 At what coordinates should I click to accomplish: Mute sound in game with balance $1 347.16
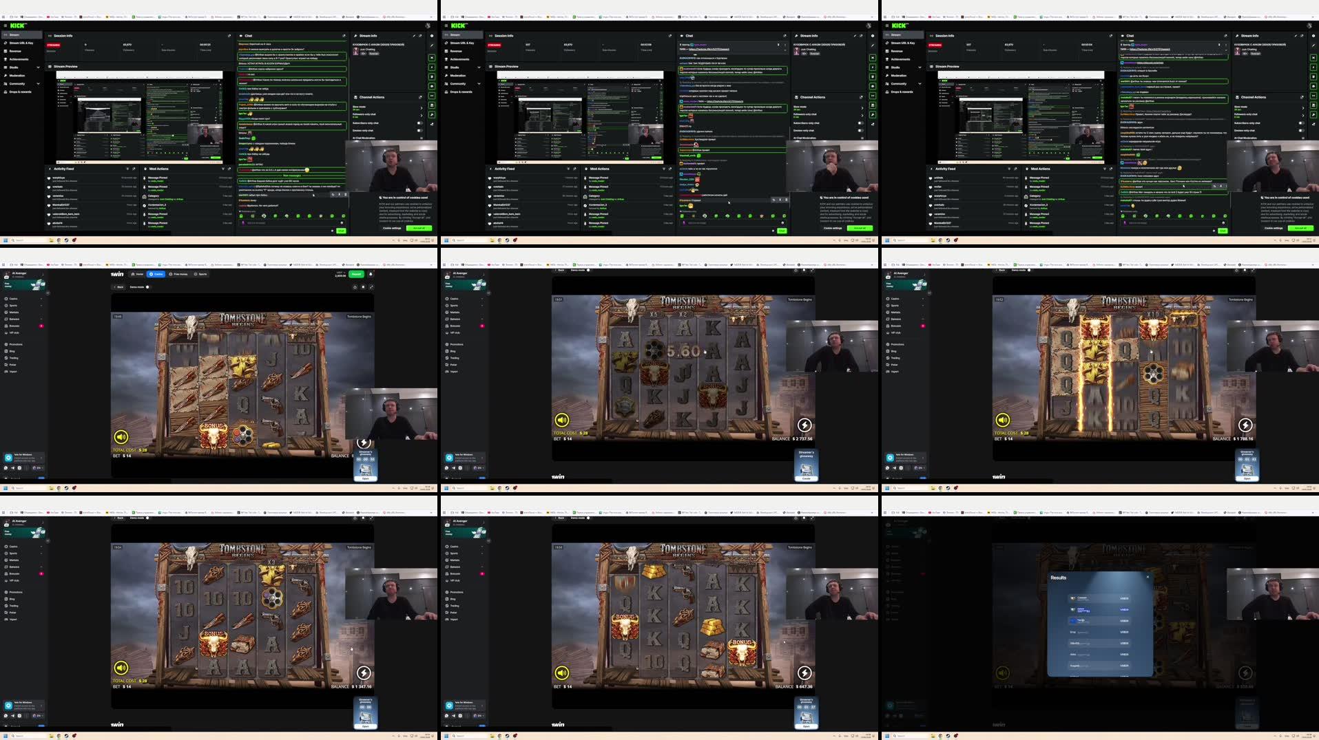(121, 668)
